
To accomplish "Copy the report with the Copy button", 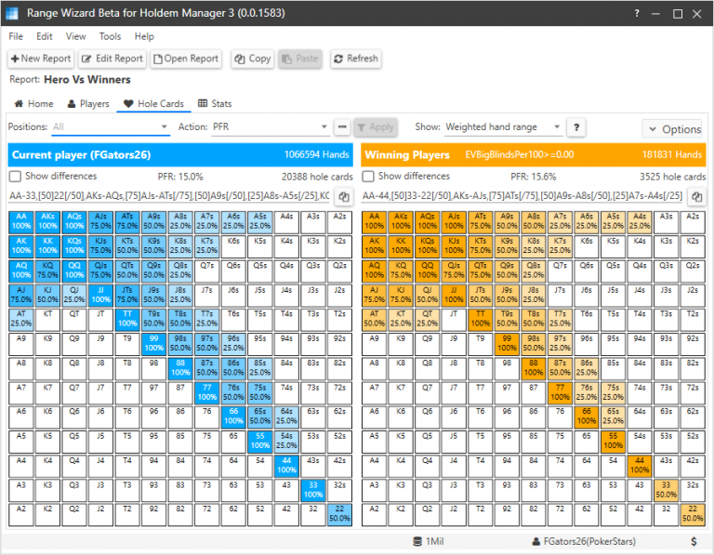I will [253, 59].
